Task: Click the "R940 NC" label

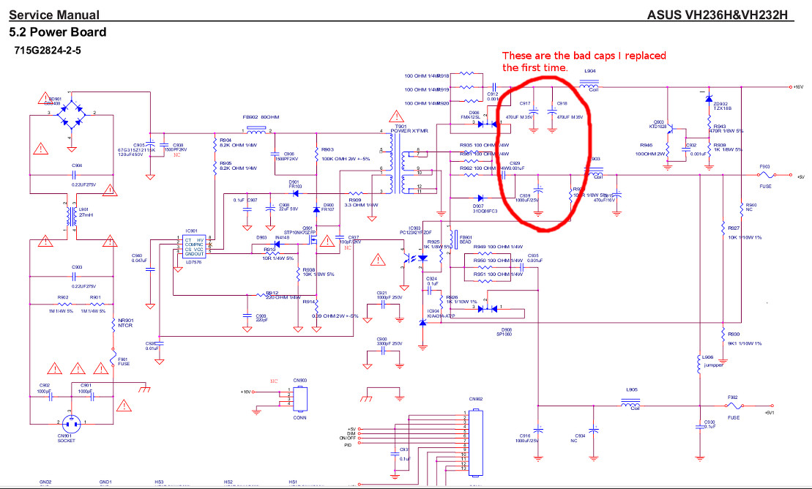Action: [x=751, y=207]
